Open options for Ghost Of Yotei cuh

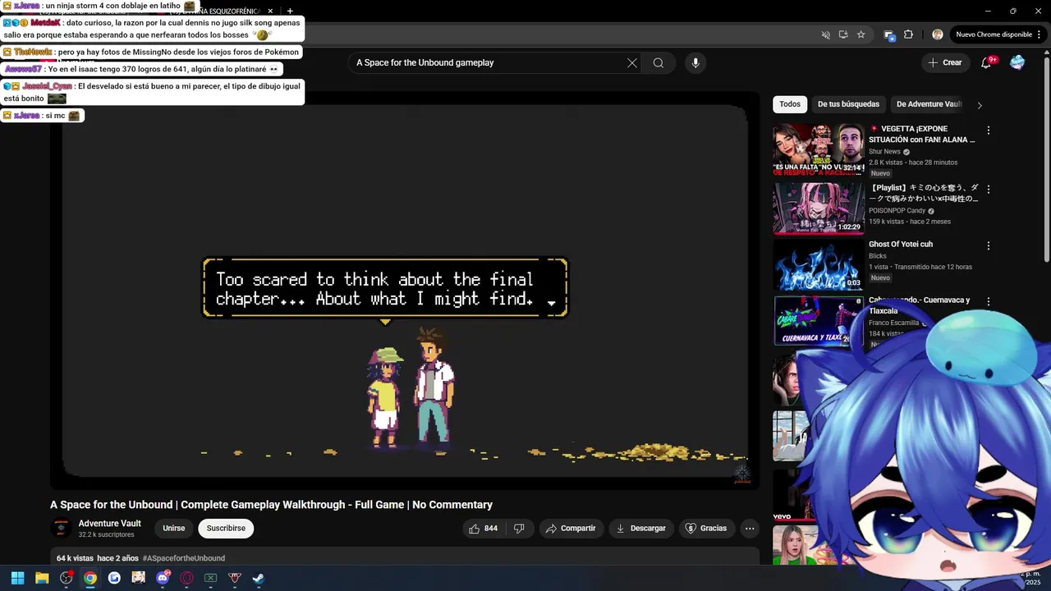pos(989,245)
